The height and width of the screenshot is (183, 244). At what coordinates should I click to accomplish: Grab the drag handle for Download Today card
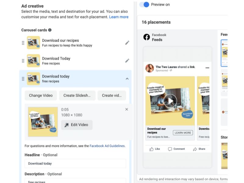(x=23, y=61)
